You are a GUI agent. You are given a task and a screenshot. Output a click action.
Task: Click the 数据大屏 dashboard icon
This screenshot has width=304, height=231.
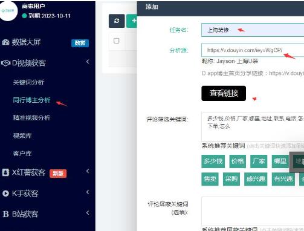click(x=5, y=42)
